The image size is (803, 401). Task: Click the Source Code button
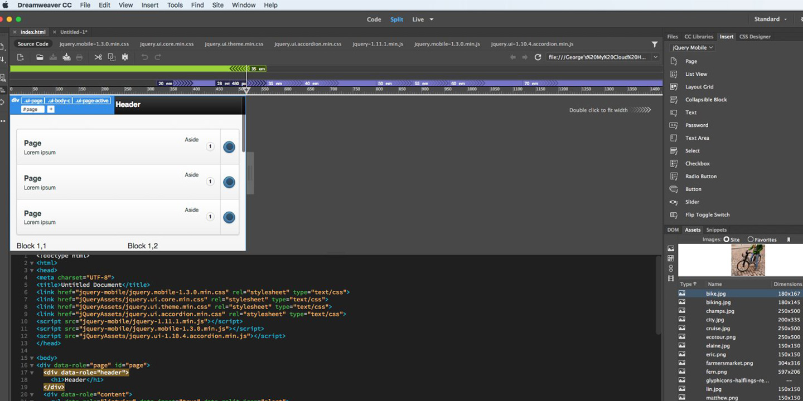[x=32, y=43]
